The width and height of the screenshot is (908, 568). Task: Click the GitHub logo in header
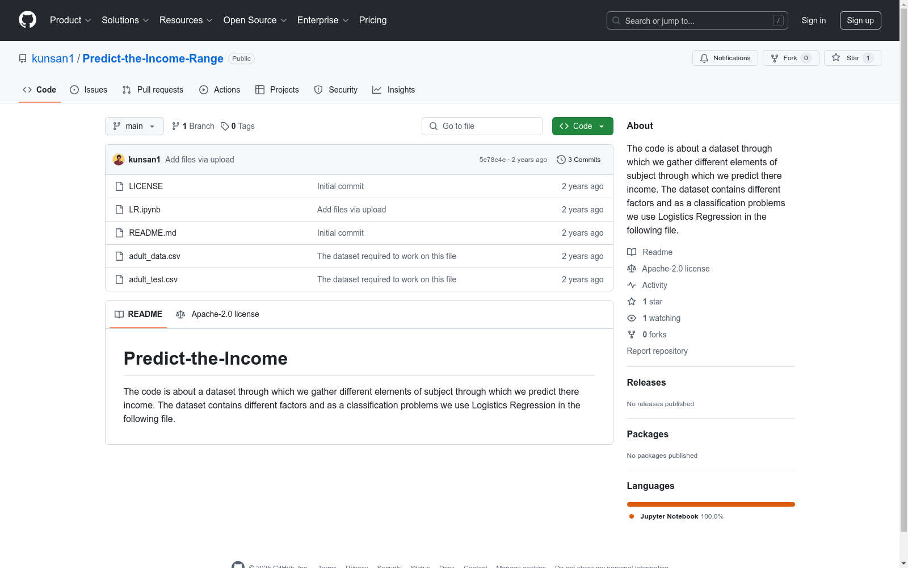click(27, 20)
